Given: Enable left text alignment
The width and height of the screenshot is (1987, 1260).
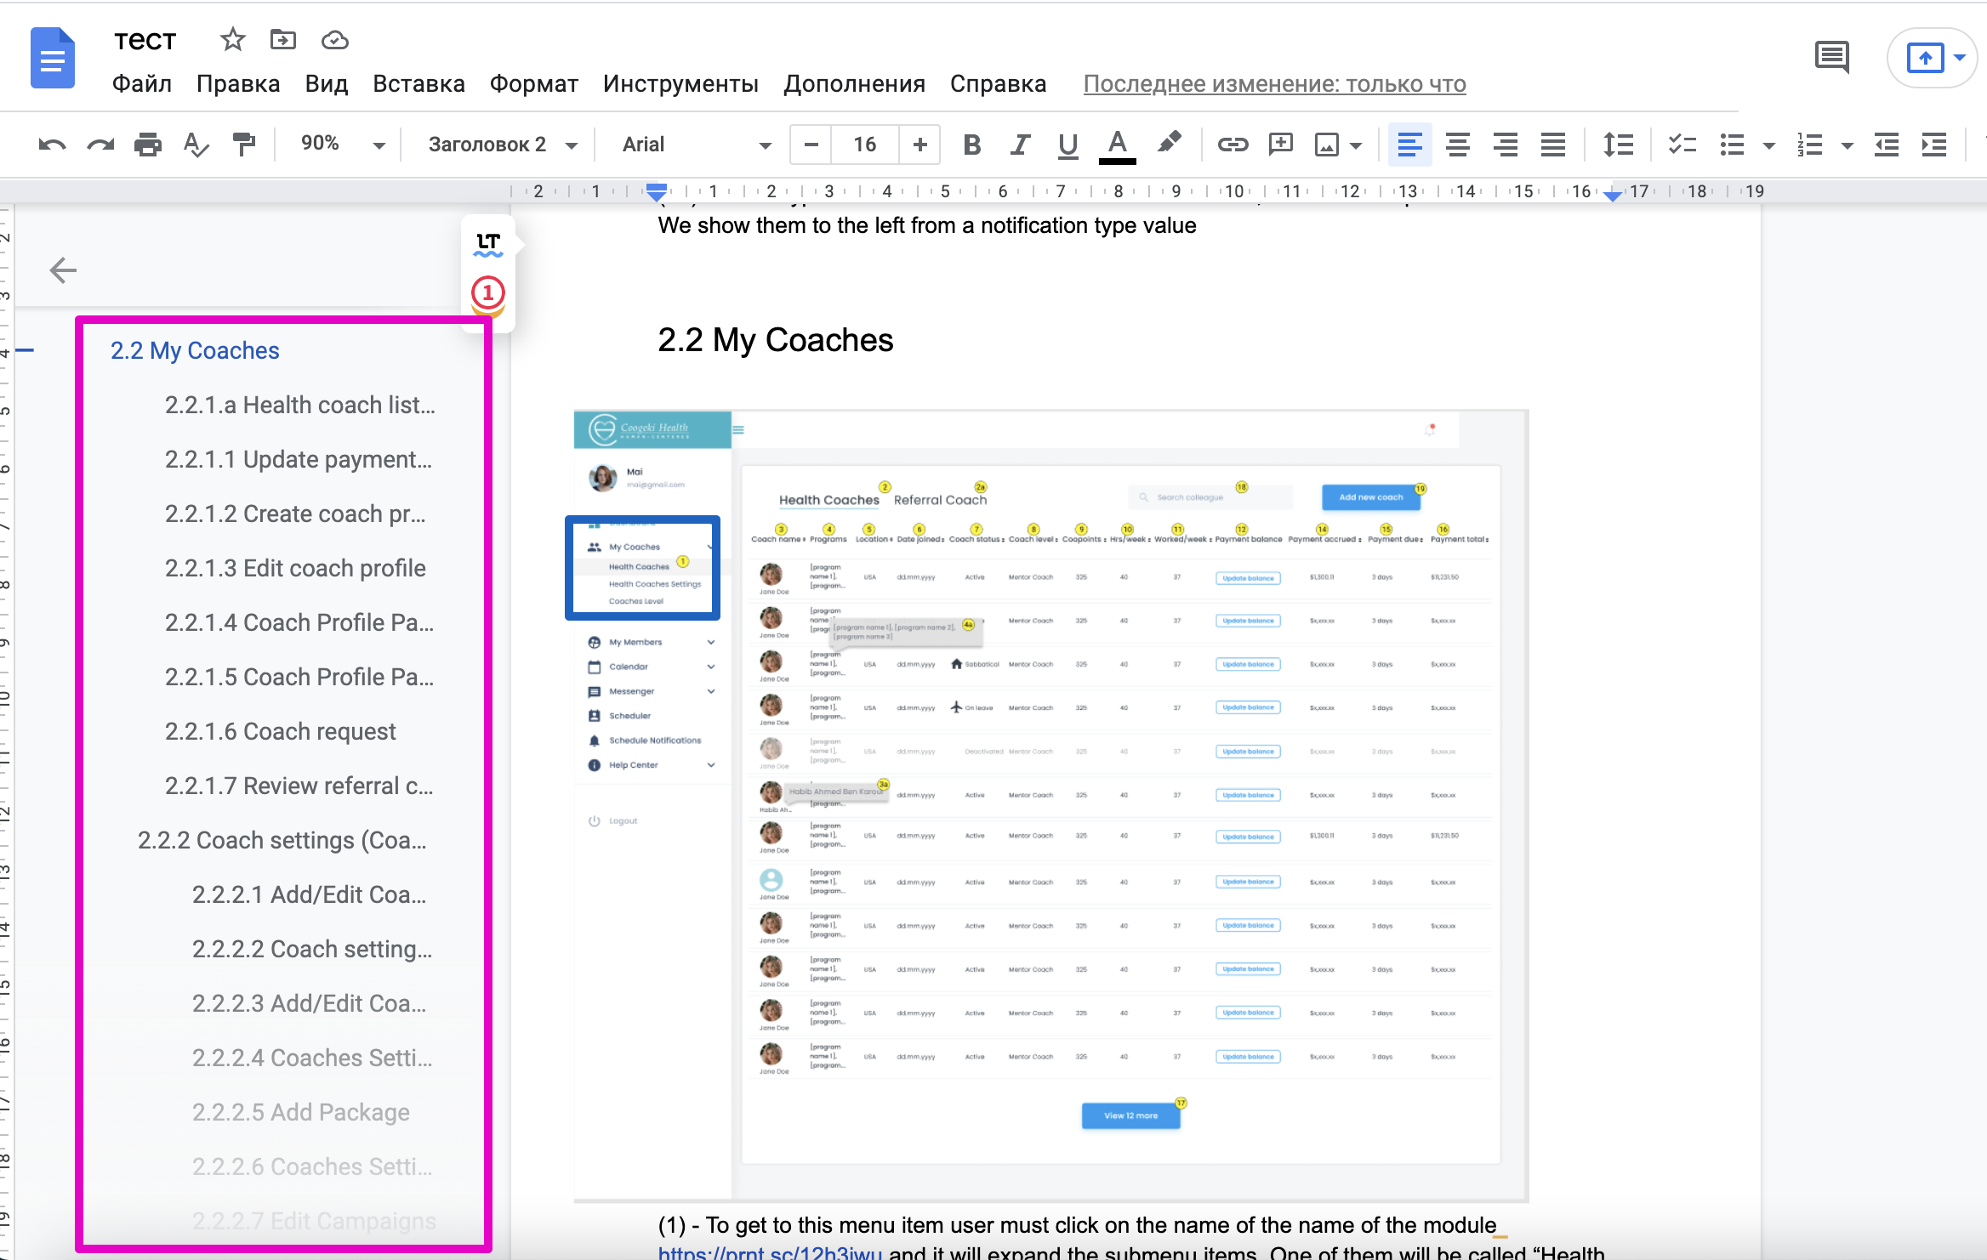Looking at the screenshot, I should (1409, 145).
